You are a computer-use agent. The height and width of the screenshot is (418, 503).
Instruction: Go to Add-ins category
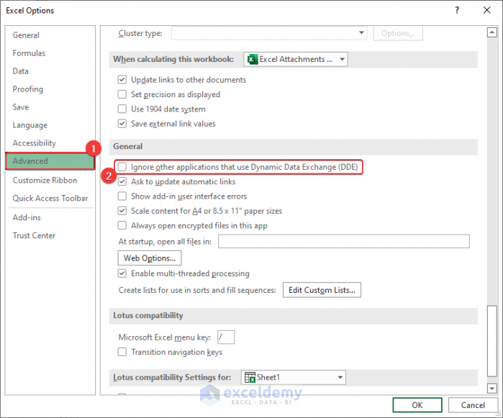coord(27,217)
